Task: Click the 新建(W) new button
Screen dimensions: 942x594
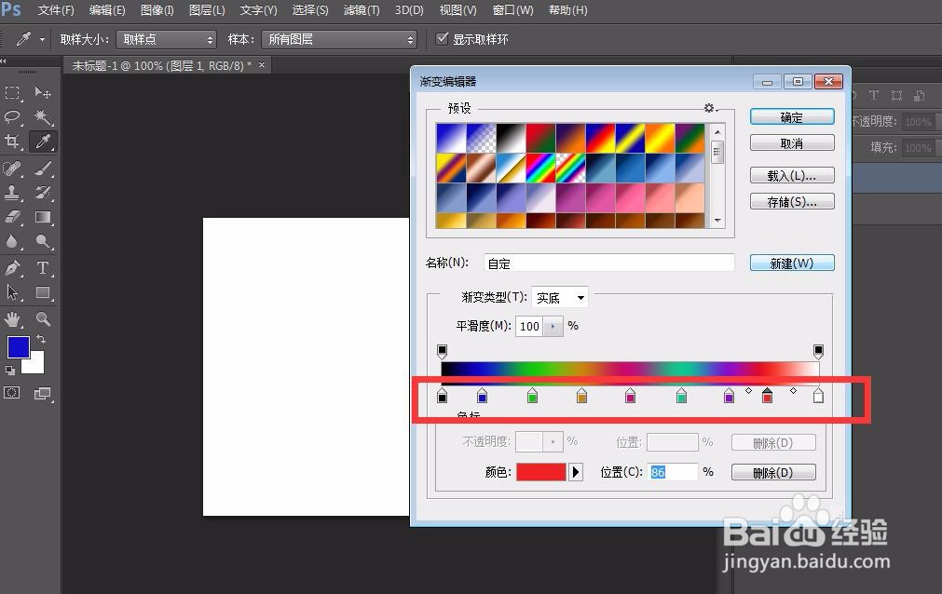Action: (792, 263)
